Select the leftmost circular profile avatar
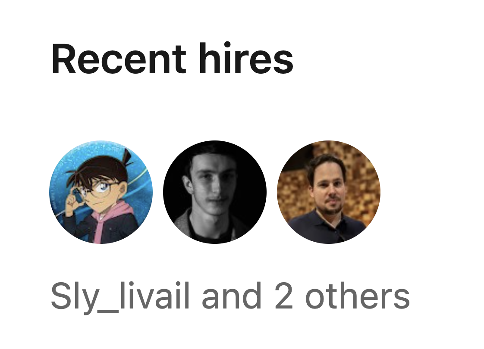 click(x=101, y=192)
